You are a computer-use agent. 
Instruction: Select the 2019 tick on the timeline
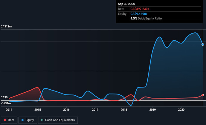152,110
